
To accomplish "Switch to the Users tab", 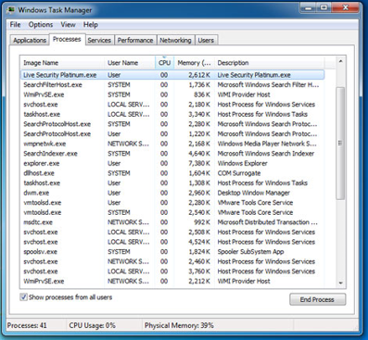I will 206,40.
